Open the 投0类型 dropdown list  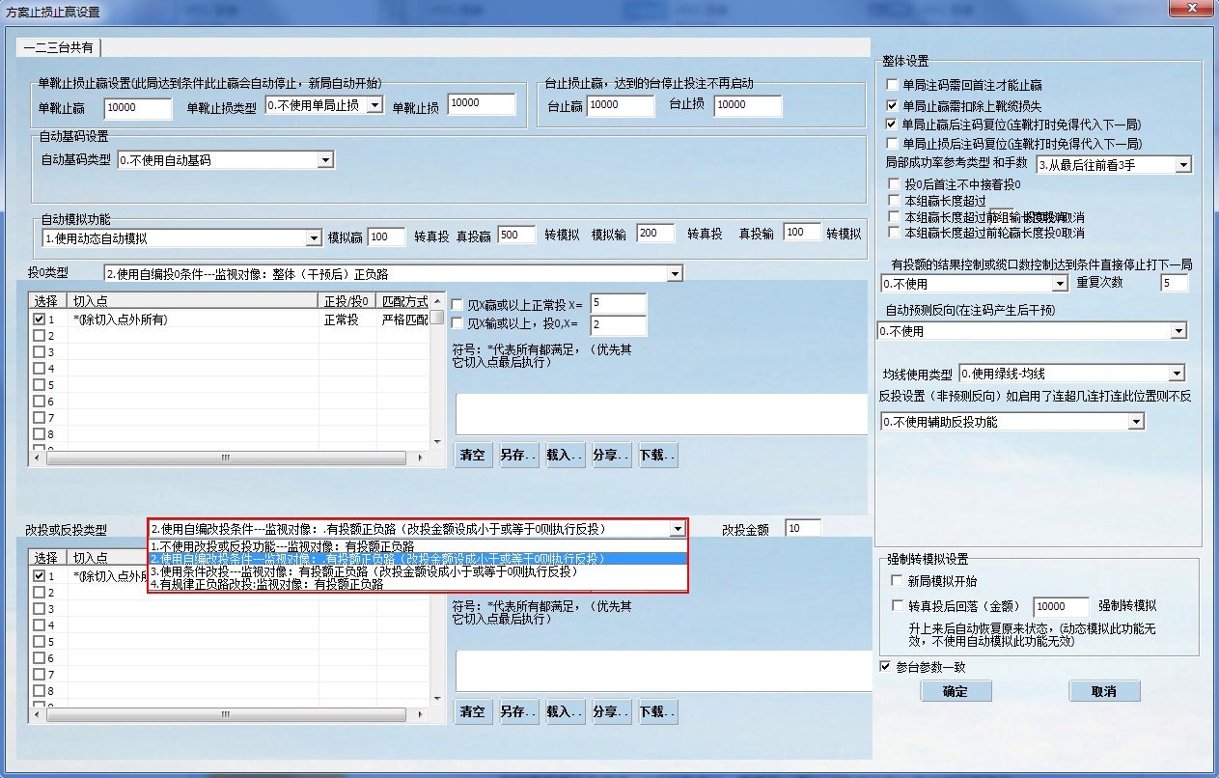pyautogui.click(x=675, y=273)
